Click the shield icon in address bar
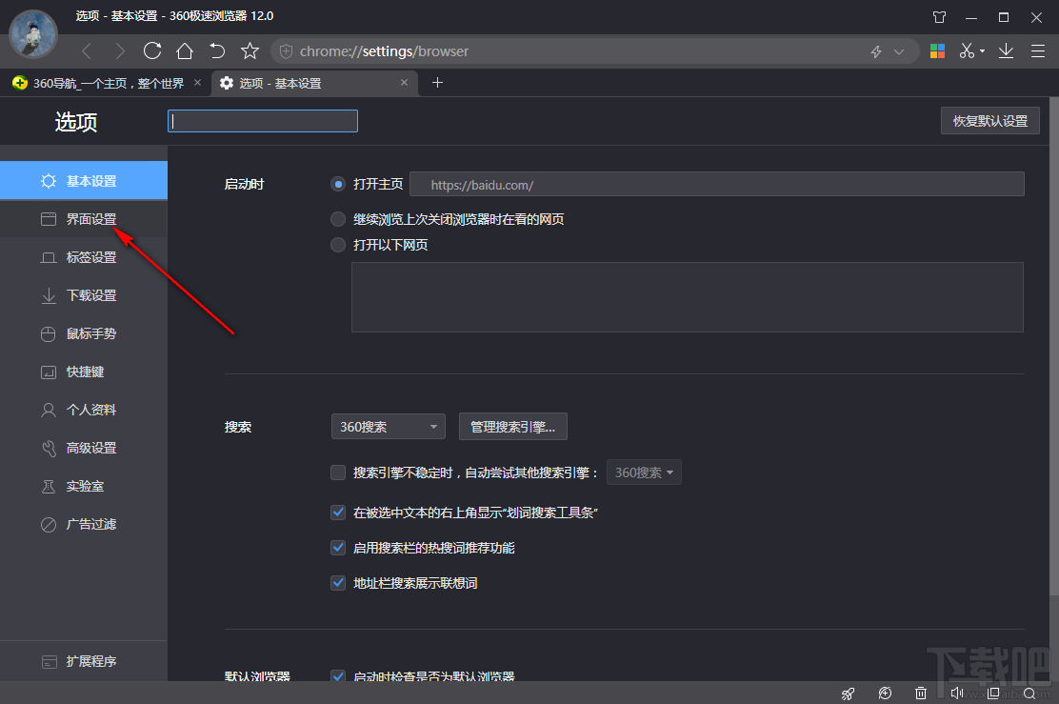The image size is (1059, 704). (x=287, y=51)
